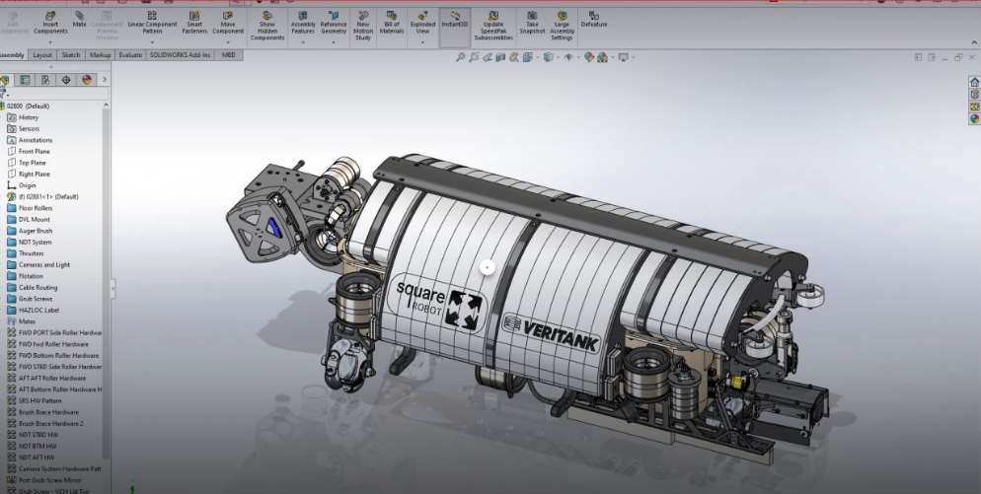
Task: Expand the Exploded View dropdown arrow
Action: pyautogui.click(x=422, y=43)
